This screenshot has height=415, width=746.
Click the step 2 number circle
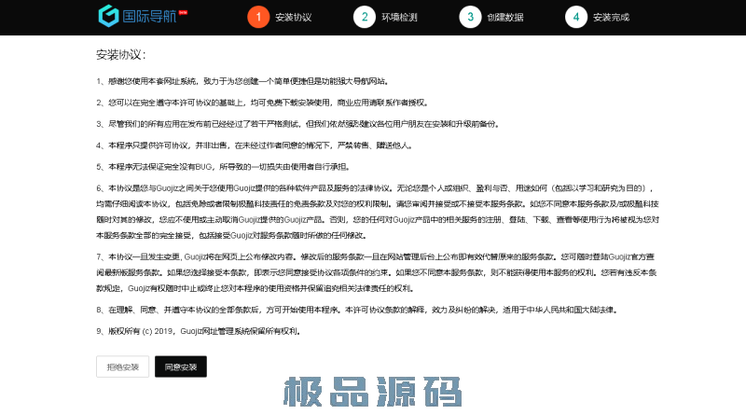(363, 17)
